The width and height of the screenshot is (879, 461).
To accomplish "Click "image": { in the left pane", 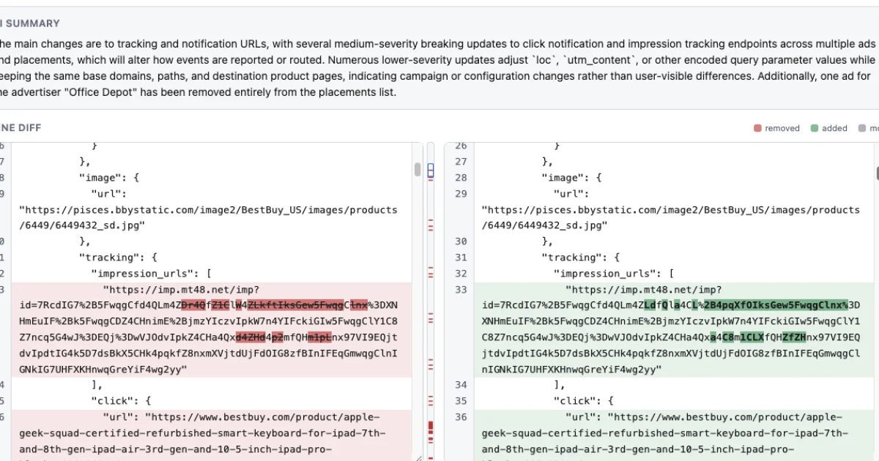I will 109,177.
